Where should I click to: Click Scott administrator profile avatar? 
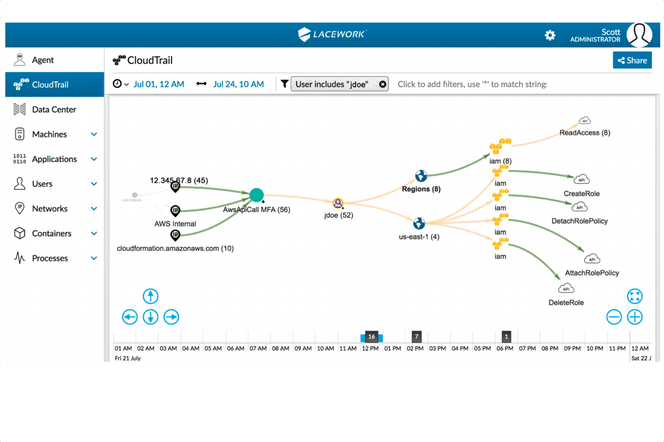(x=639, y=35)
